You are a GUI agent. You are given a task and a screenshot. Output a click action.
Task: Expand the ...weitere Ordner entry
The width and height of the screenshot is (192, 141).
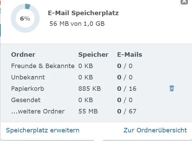point(38,111)
